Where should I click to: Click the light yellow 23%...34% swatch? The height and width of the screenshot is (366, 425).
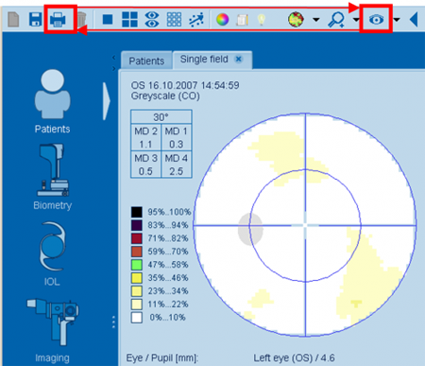click(x=137, y=291)
